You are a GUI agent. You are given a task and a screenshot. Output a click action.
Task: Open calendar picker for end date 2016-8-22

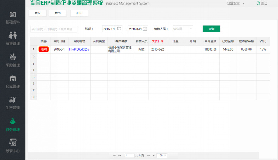coord(145,29)
